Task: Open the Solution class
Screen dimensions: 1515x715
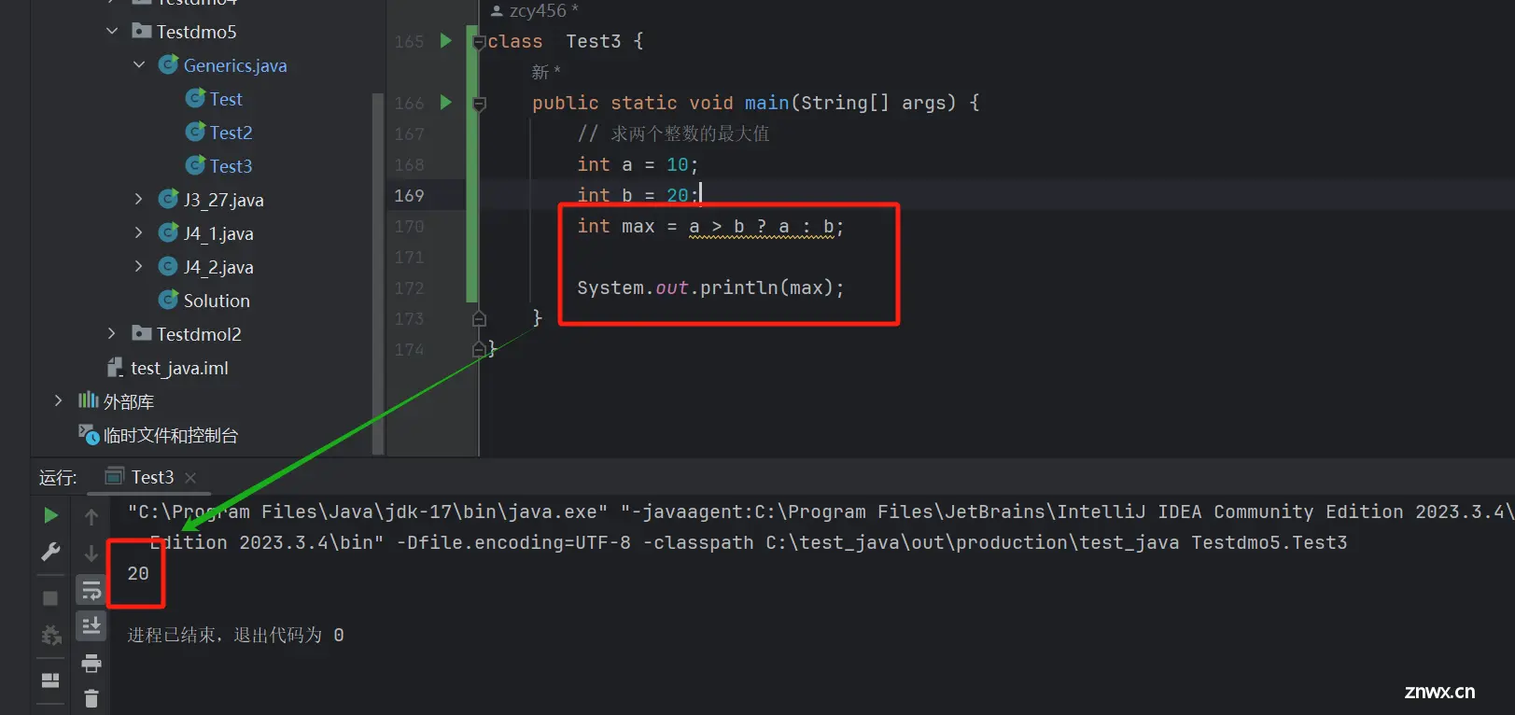Action: coord(217,301)
